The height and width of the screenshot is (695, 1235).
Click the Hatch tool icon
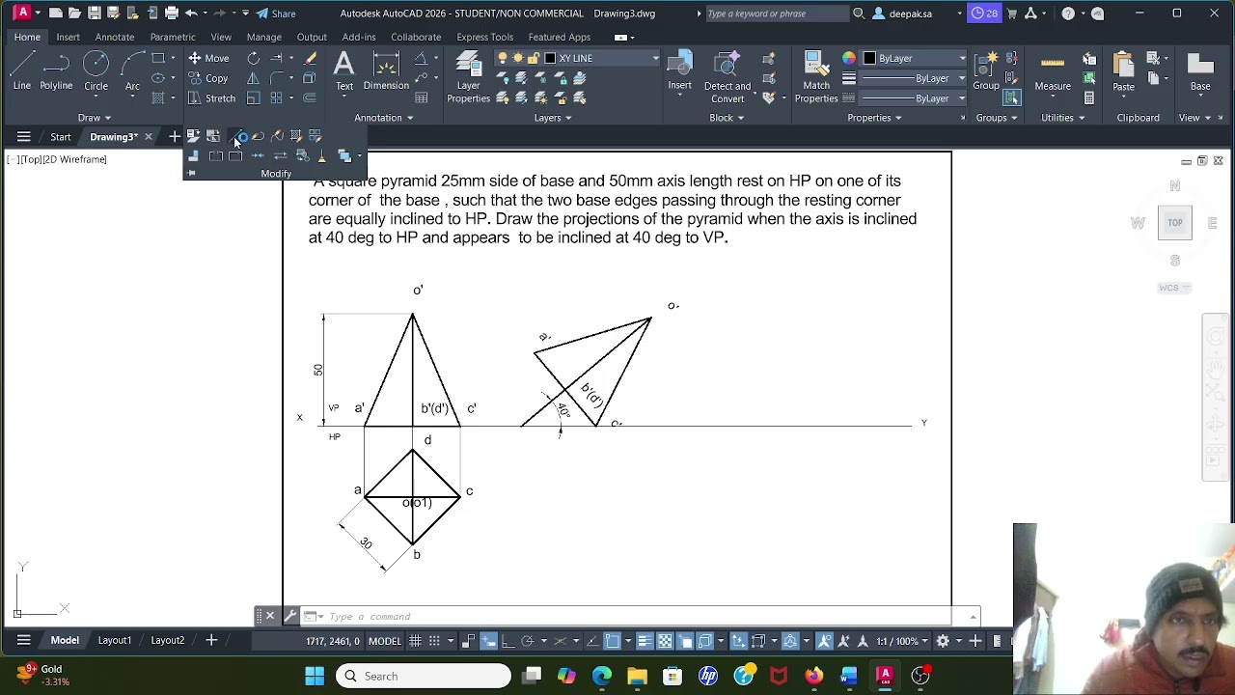click(x=158, y=98)
